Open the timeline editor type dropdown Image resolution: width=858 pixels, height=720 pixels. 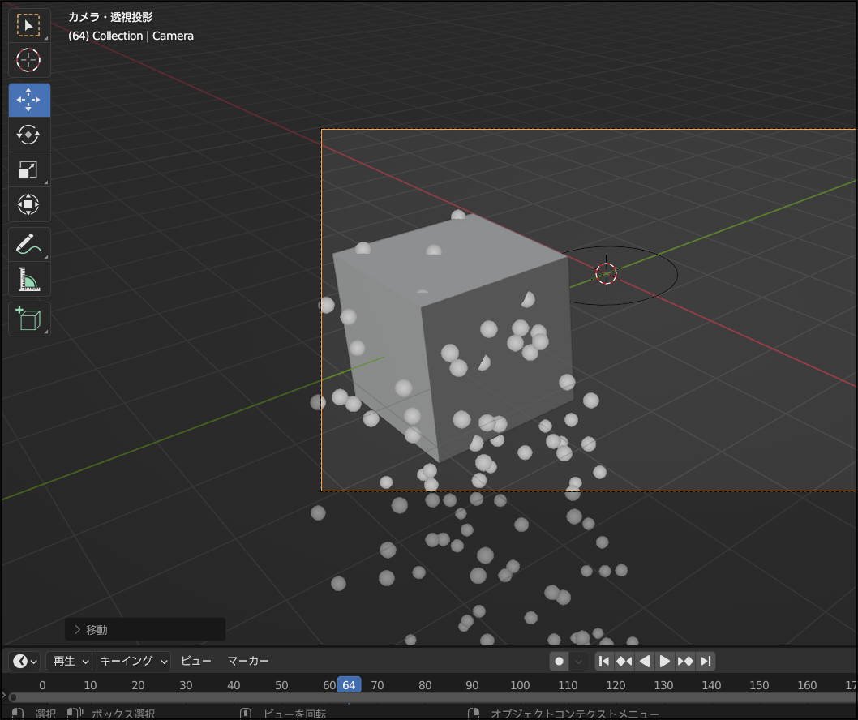tap(24, 661)
